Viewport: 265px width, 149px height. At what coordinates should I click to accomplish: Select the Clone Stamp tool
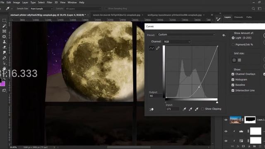pos(4,42)
